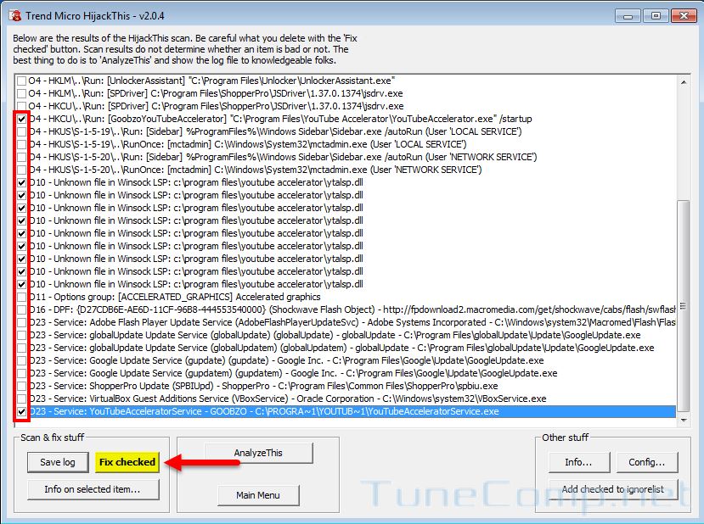Select the GoobzoYouTubeAccelerator /startup row text

280,120
